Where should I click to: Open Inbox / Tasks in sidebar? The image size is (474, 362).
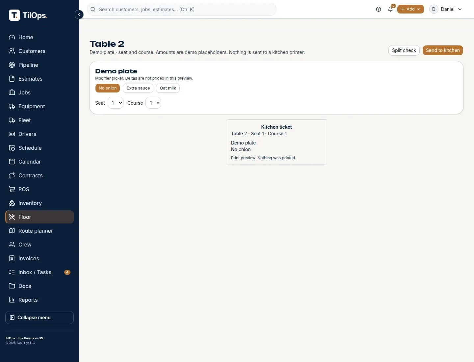click(39, 272)
